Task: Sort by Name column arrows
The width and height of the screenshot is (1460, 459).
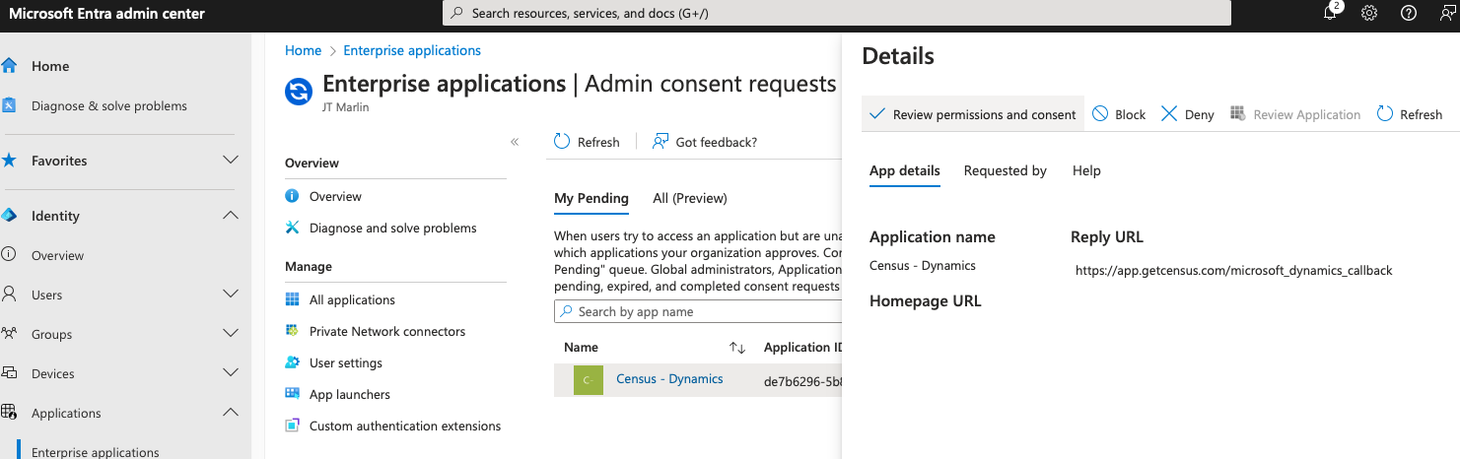Action: (x=736, y=348)
